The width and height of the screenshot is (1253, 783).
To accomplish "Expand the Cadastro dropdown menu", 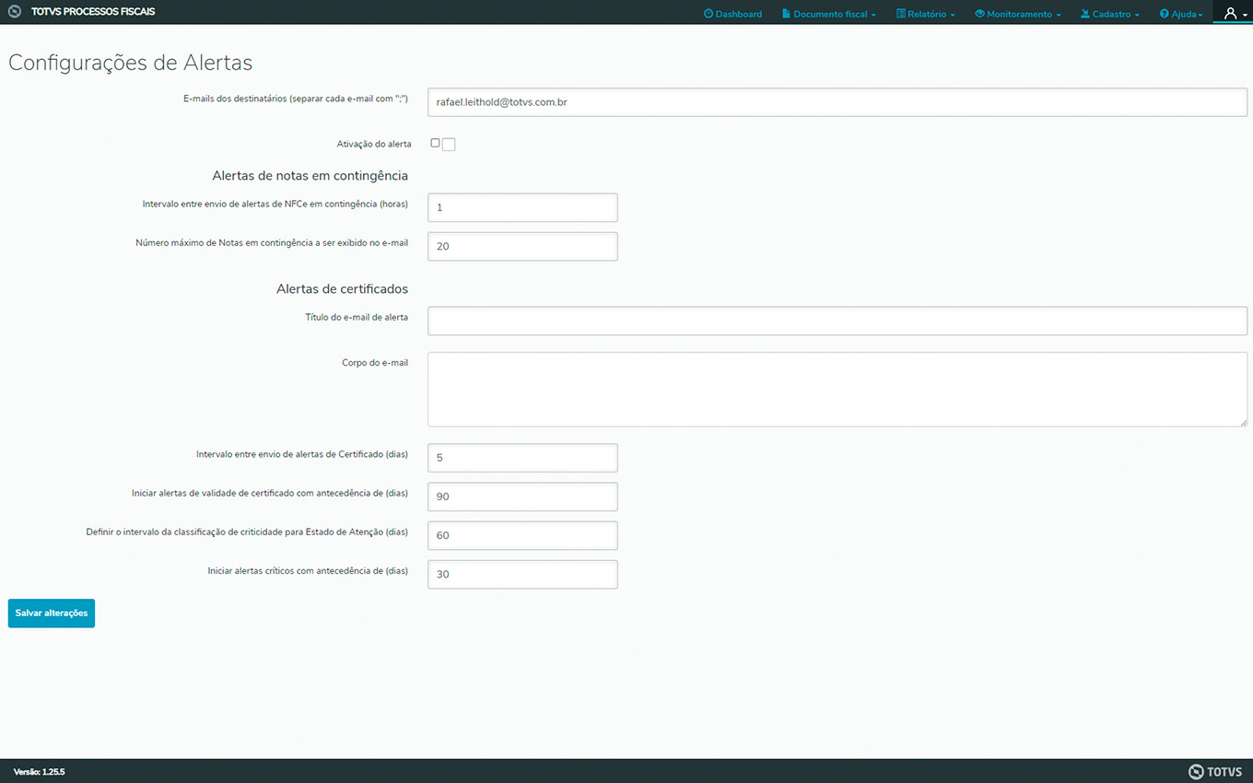I will click(1110, 14).
